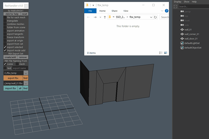Check the combine meshes option
The image size is (209, 139).
click(x=5, y=24)
